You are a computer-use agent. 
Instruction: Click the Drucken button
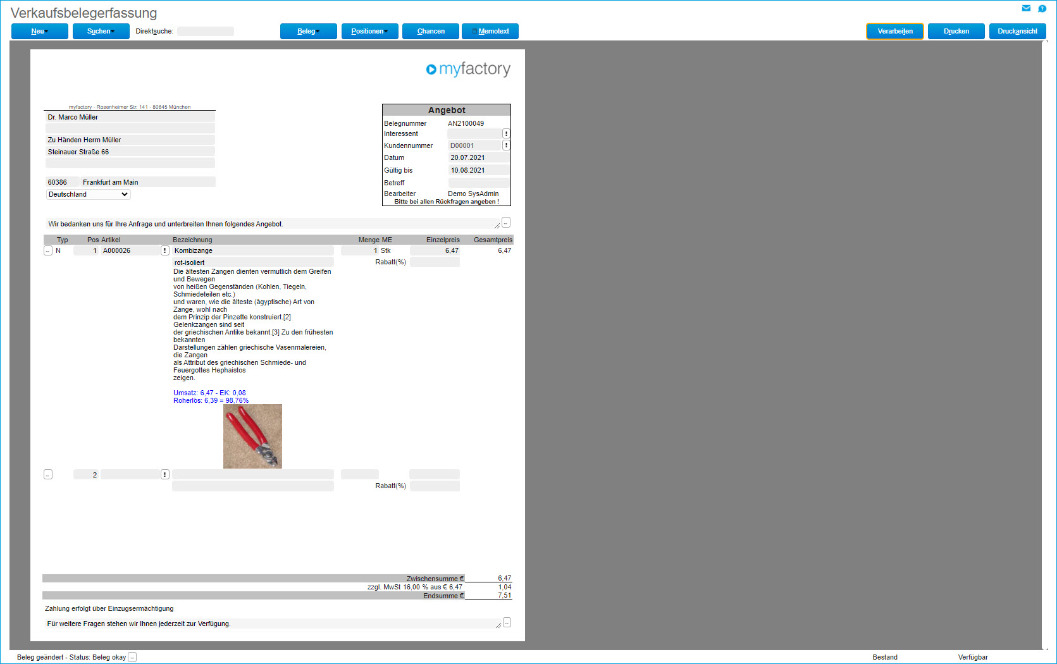point(956,31)
